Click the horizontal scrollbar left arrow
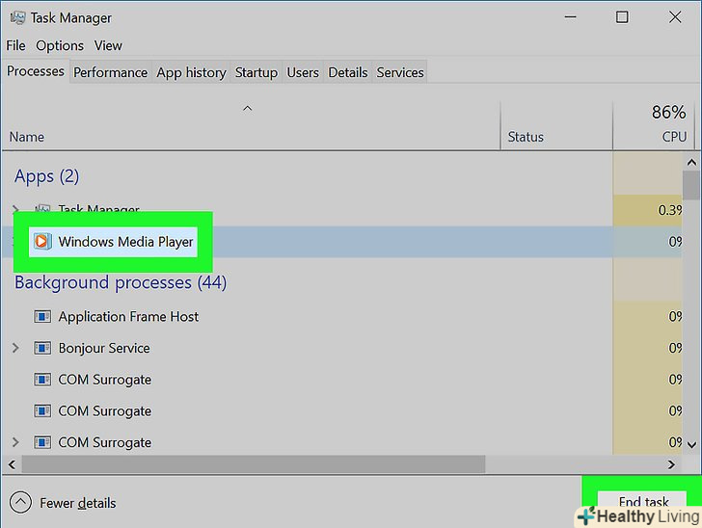702x528 pixels. [x=13, y=464]
